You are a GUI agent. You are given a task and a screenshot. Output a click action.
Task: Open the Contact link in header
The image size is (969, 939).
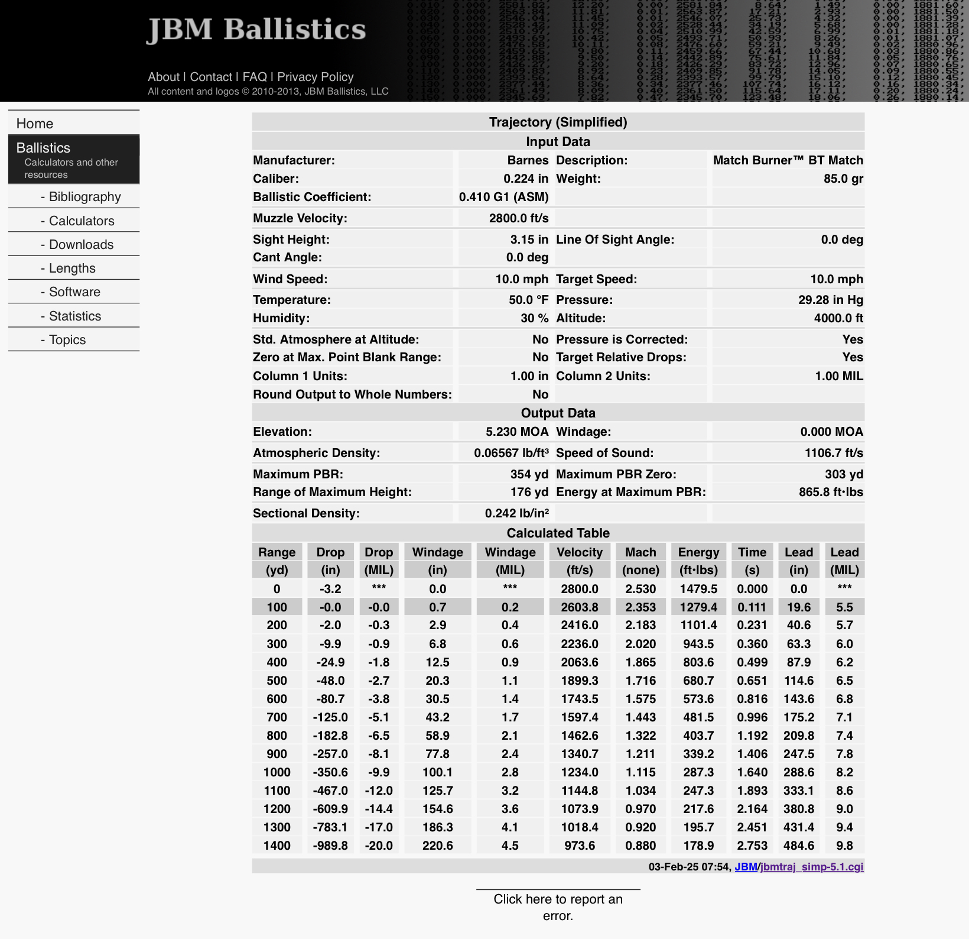point(211,77)
